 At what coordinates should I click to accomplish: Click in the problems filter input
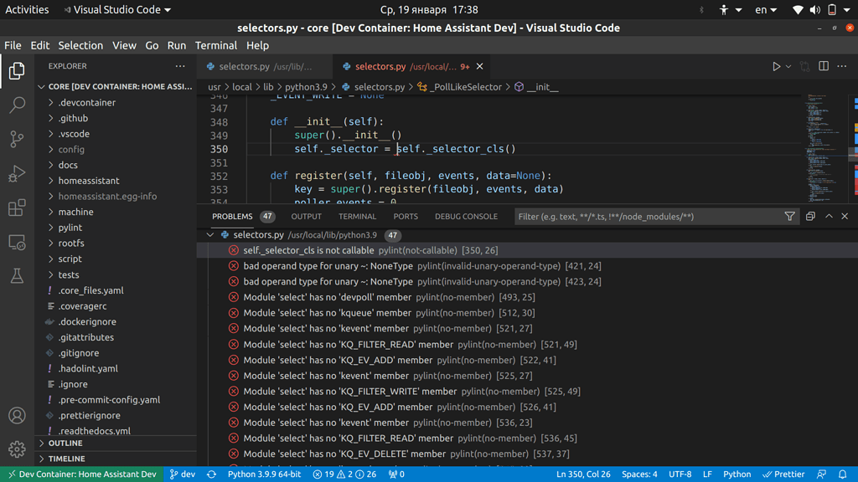(649, 217)
